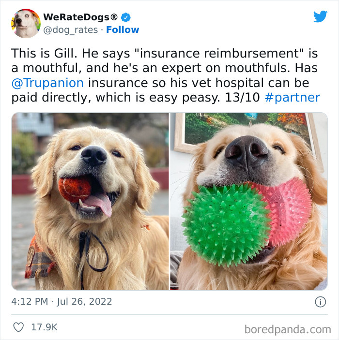Click the boredpanda.com watermark
The height and width of the screenshot is (340, 339).
tap(288, 329)
